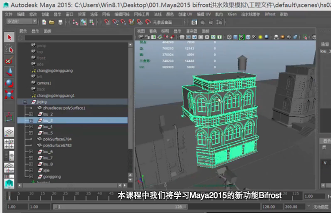Activate the Lasso selection tool
Image resolution: width=331 pixels, height=213 pixels.
pos(9,49)
